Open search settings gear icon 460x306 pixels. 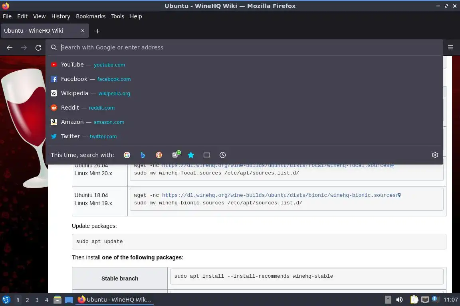pyautogui.click(x=435, y=155)
